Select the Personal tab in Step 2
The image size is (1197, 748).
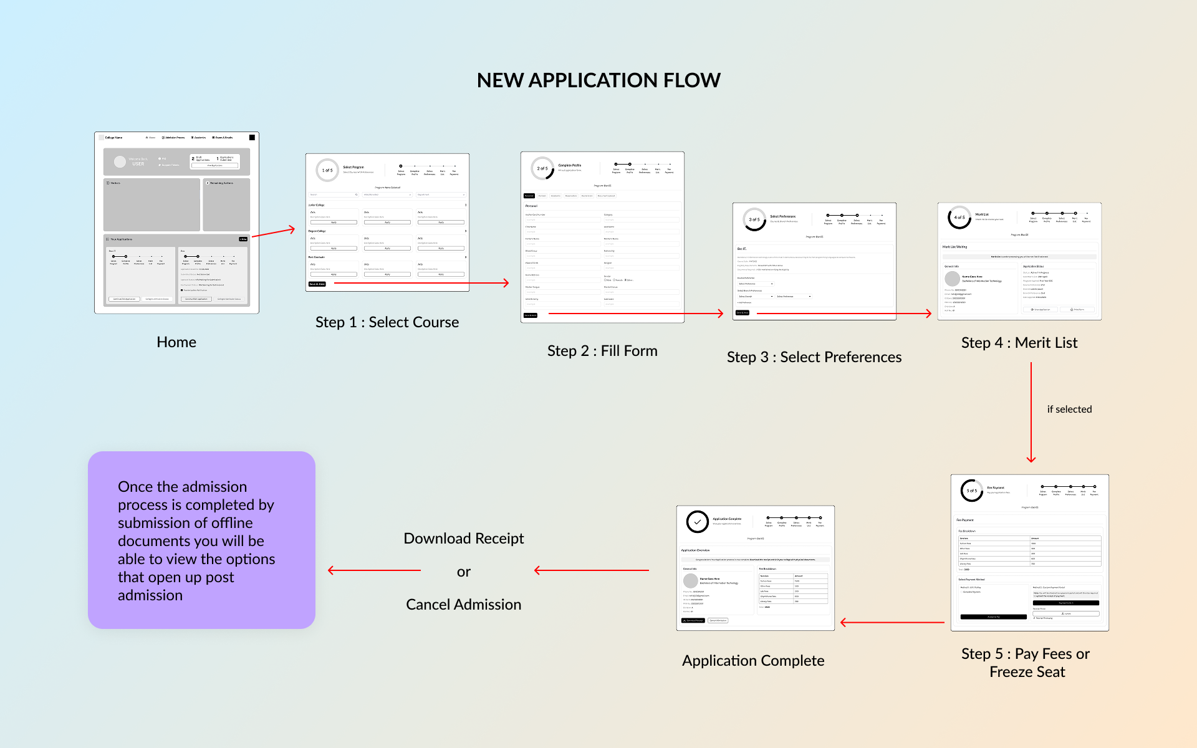529,196
